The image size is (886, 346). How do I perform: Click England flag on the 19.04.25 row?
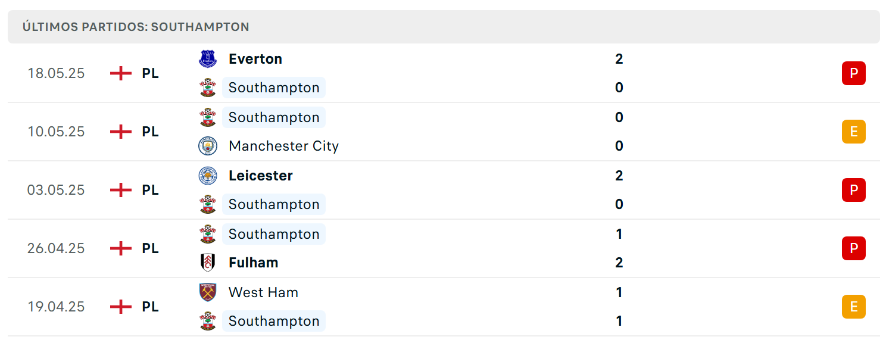pos(121,307)
